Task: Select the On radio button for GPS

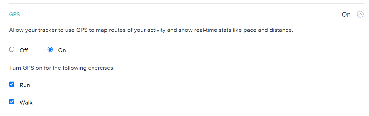Action: pyautogui.click(x=50, y=49)
